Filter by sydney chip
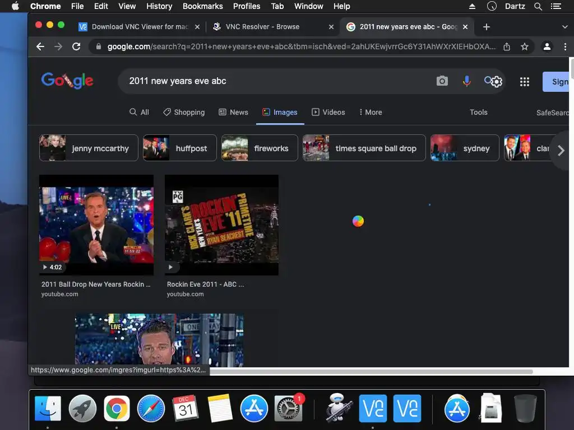Screen dimensions: 574x430 pyautogui.click(x=465, y=148)
